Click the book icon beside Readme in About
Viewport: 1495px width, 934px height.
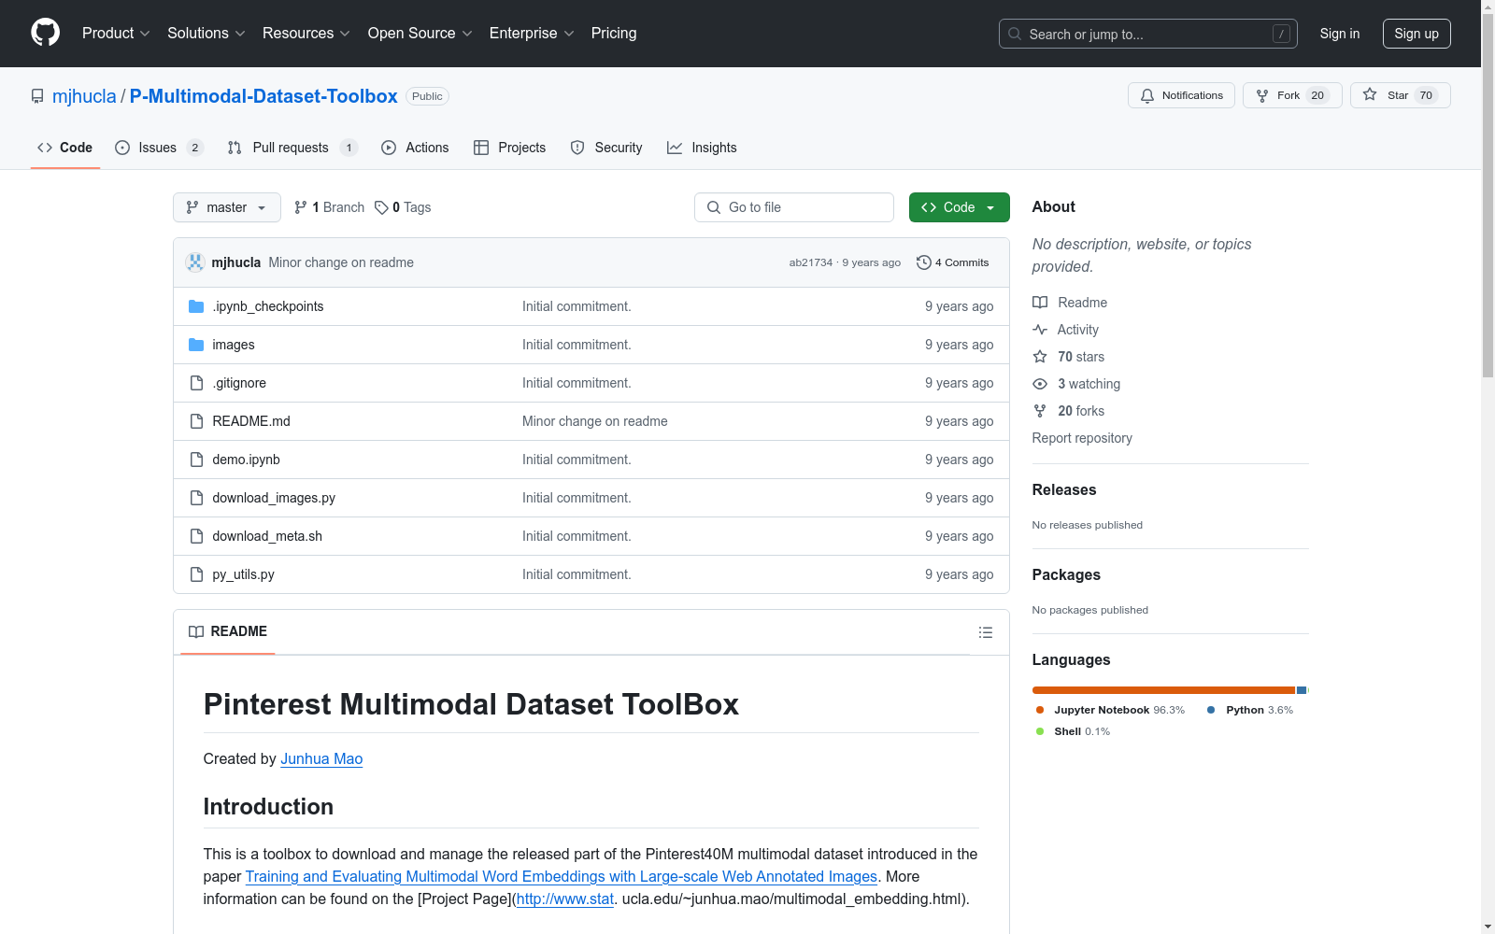(x=1040, y=303)
